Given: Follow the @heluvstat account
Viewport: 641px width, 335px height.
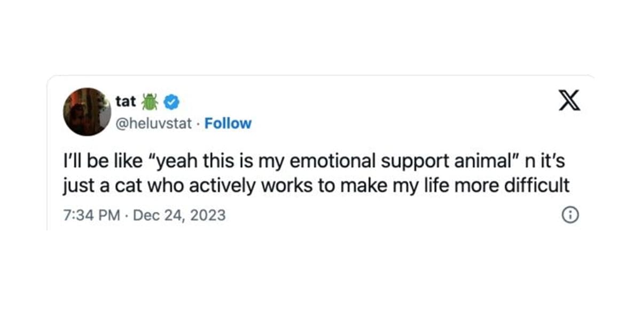Looking at the screenshot, I should pos(228,124).
